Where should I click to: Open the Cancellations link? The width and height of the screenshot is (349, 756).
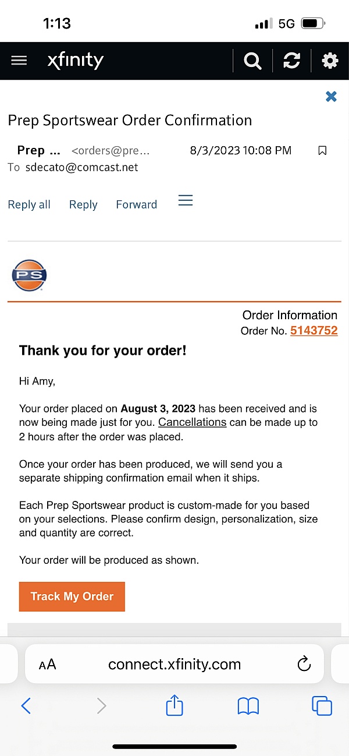192,422
